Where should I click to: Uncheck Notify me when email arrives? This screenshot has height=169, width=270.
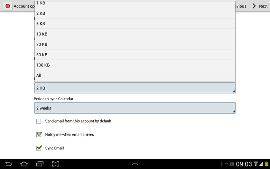click(39, 134)
